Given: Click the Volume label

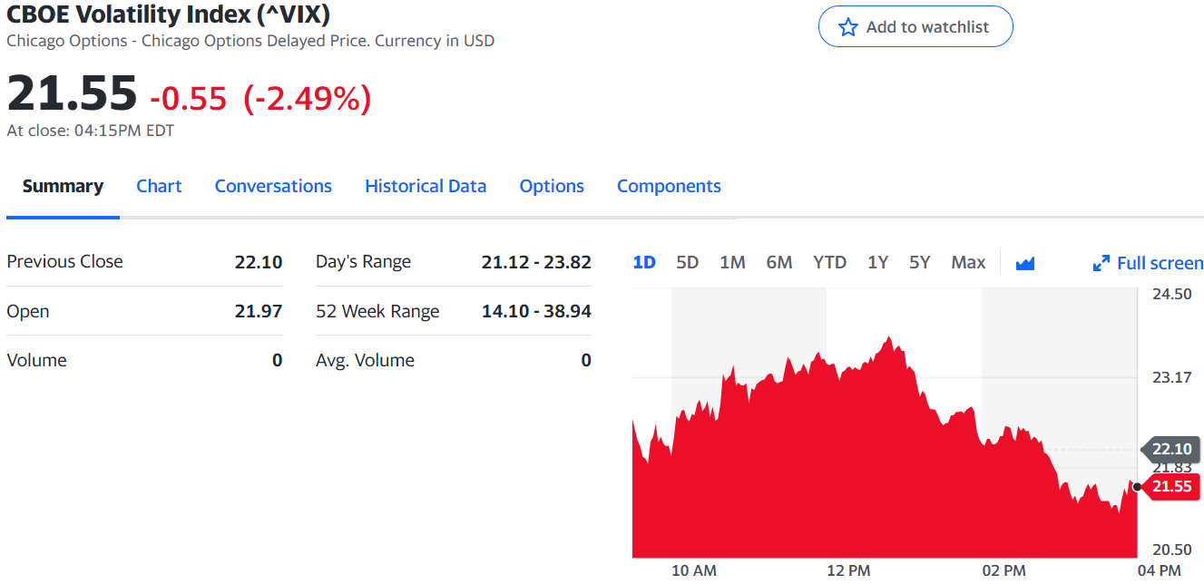Looking at the screenshot, I should point(36,360).
